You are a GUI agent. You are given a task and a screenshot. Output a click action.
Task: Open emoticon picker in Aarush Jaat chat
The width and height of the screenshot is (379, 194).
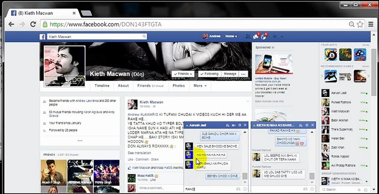(x=245, y=189)
